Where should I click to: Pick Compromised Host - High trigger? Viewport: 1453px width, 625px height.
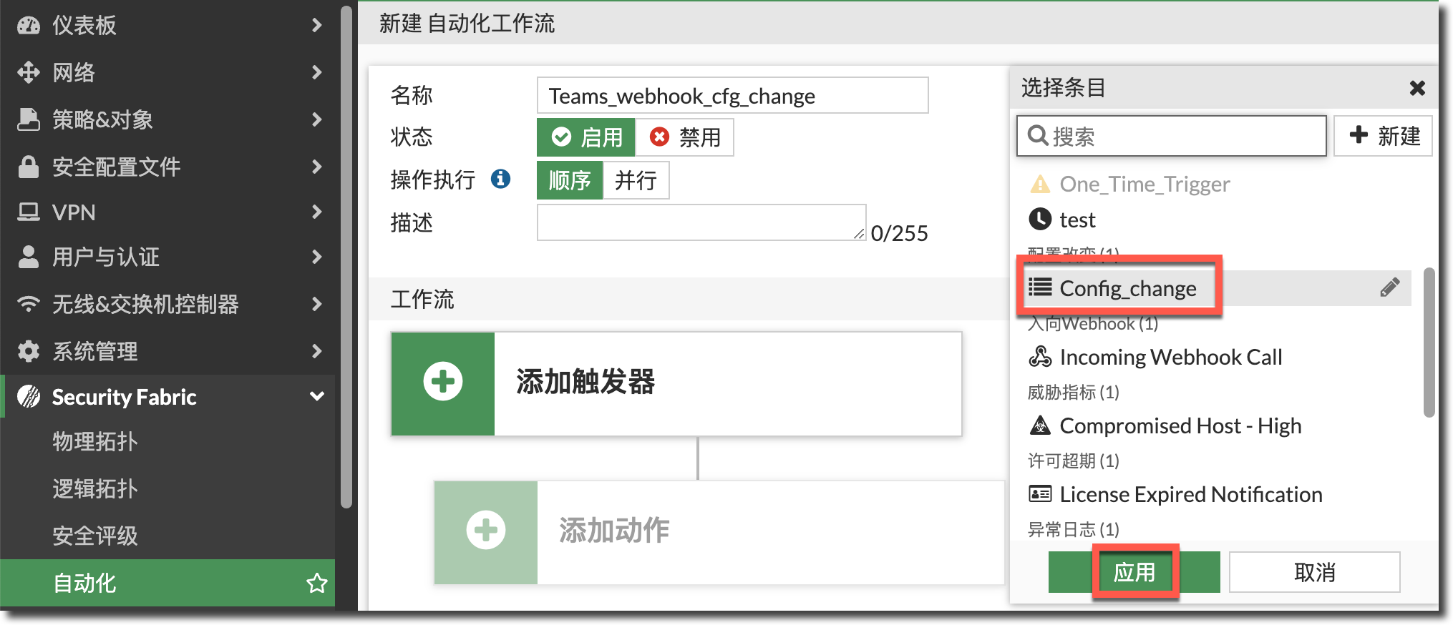1180,425
